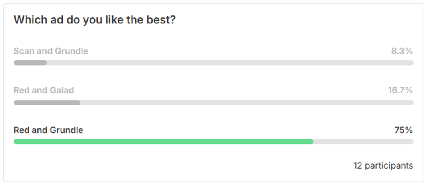
Task: Click the question mark ending the poll title
Action: [x=172, y=20]
